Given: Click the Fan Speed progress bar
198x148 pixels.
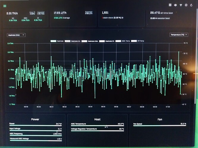Looking at the screenshot, I should click(160, 126).
